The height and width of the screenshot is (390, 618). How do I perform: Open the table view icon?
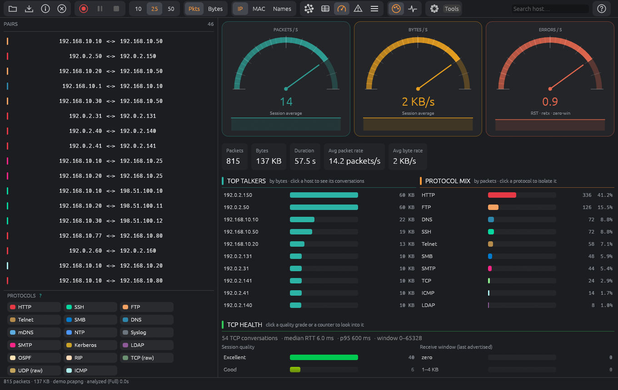pyautogui.click(x=325, y=9)
